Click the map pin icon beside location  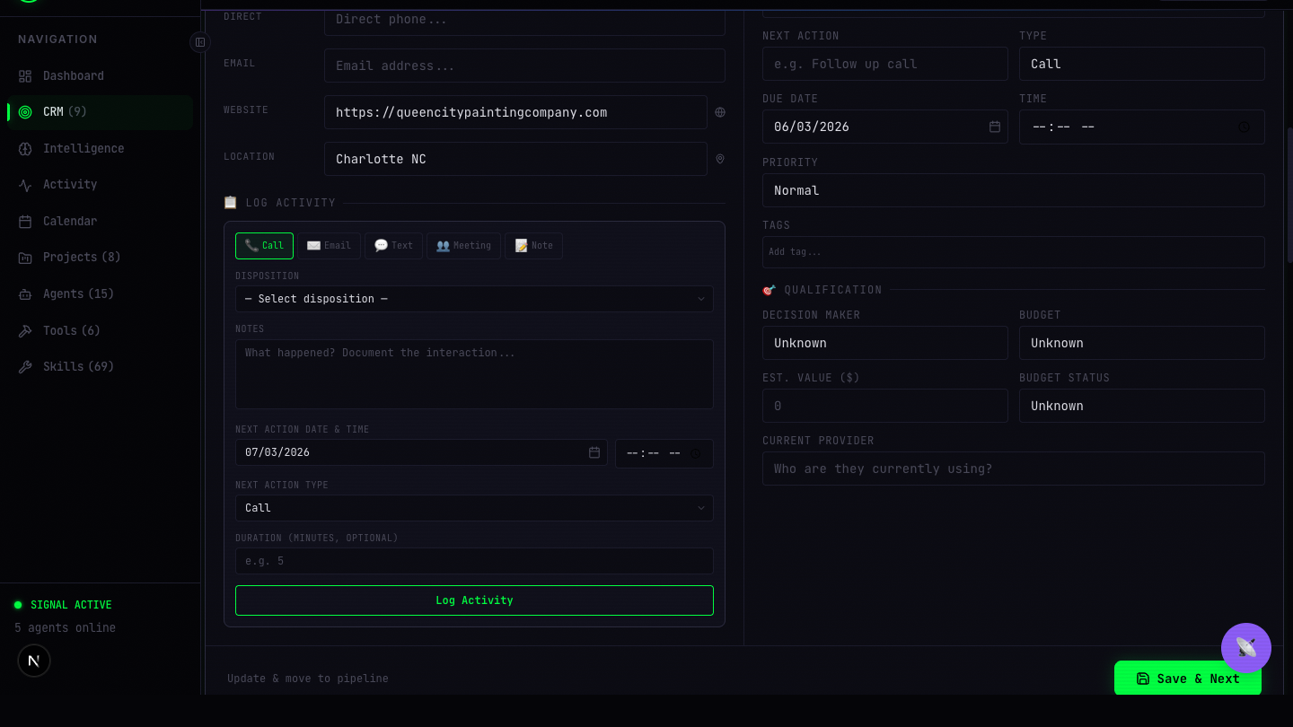point(720,160)
